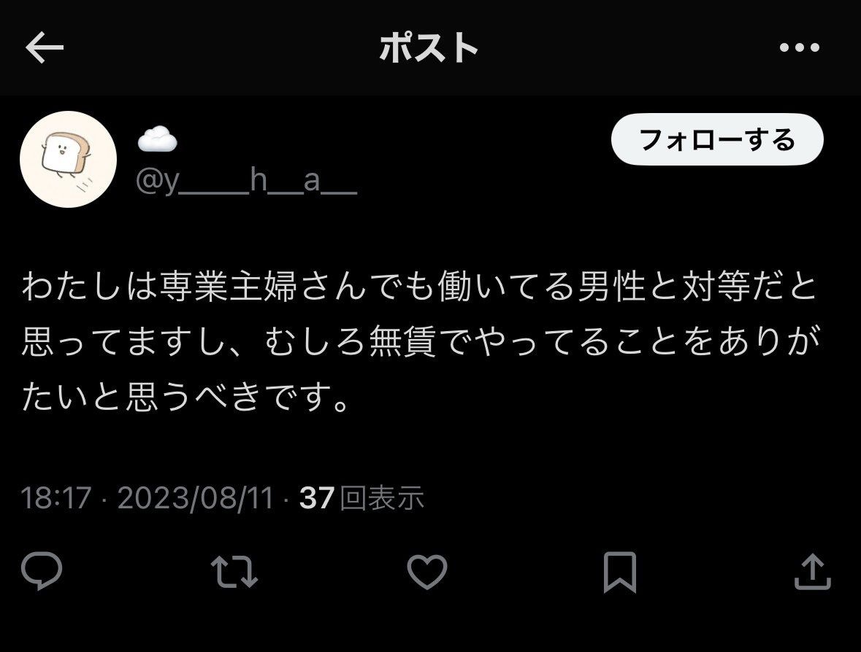Image resolution: width=861 pixels, height=652 pixels.
Task: Click the 18:17 timestamp
Action: [56, 498]
